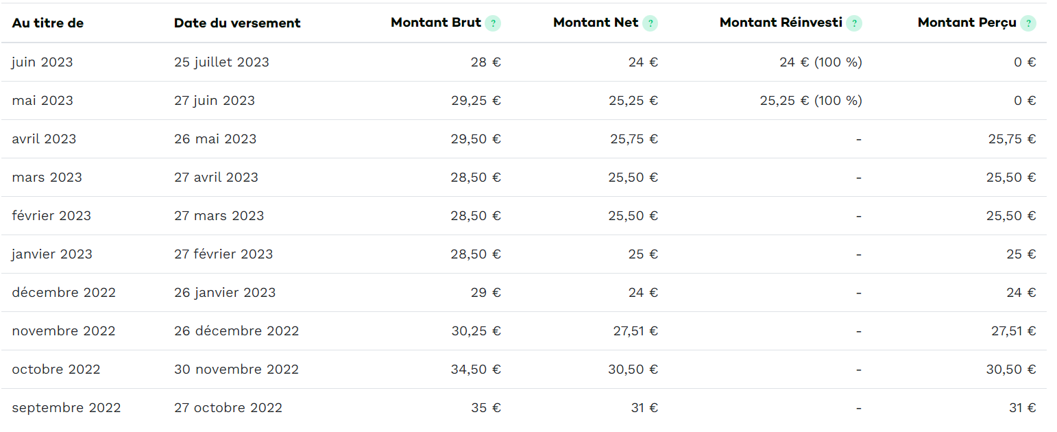The height and width of the screenshot is (432, 1057).
Task: Select the novembre 2022 row label
Action: [x=64, y=331]
